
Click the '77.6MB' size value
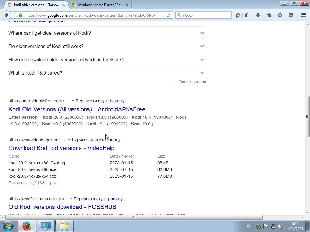pos(165,176)
